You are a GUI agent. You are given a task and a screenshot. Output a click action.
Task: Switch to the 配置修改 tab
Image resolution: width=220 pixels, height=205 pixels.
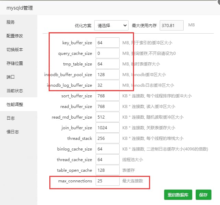(x=15, y=36)
